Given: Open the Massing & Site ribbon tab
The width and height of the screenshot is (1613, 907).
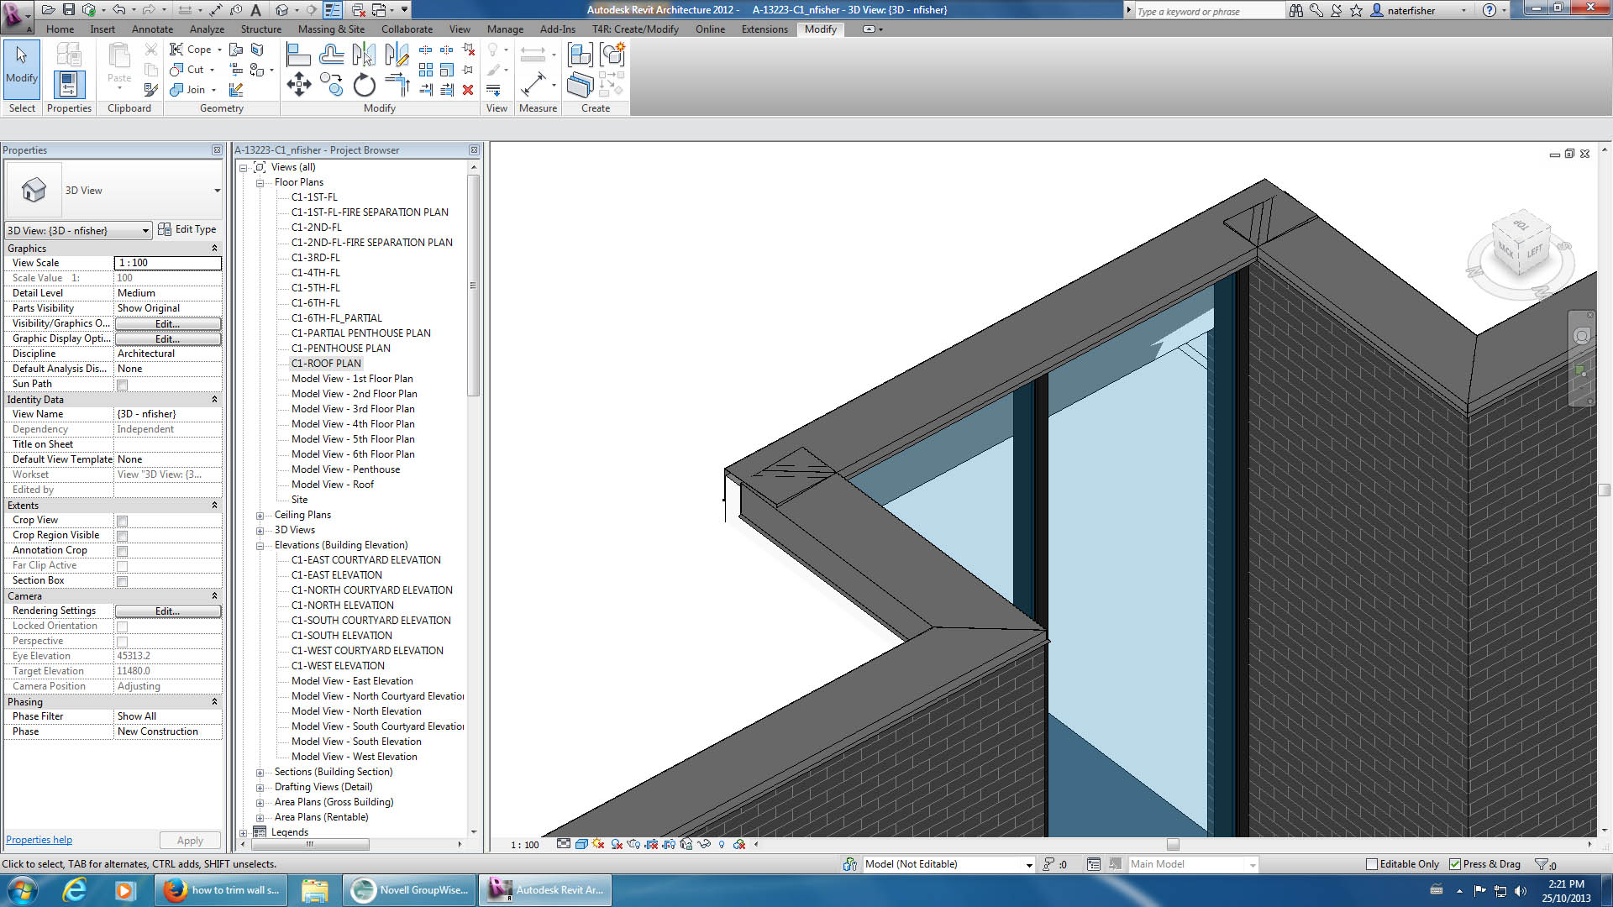Looking at the screenshot, I should [331, 29].
